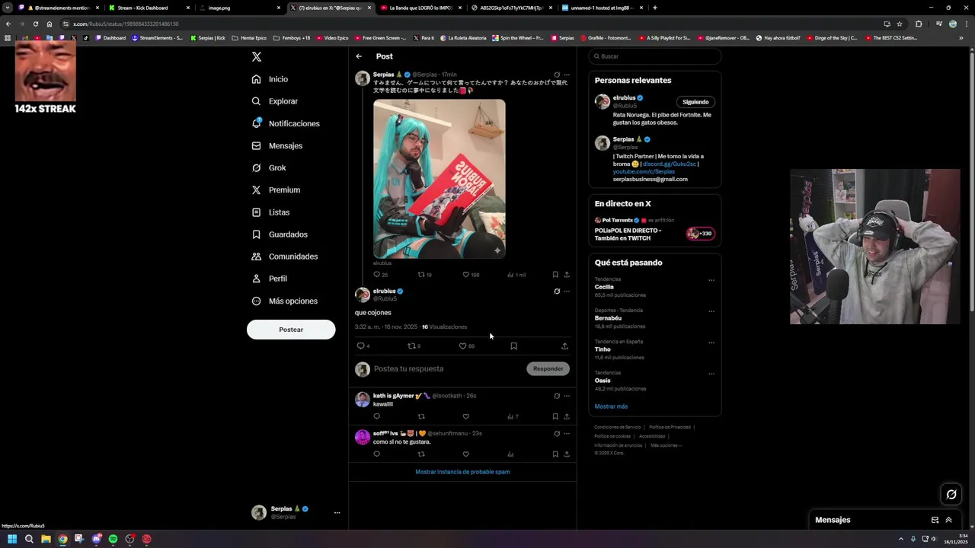Open the Inicio home page
The width and height of the screenshot is (975, 548).
click(x=270, y=79)
